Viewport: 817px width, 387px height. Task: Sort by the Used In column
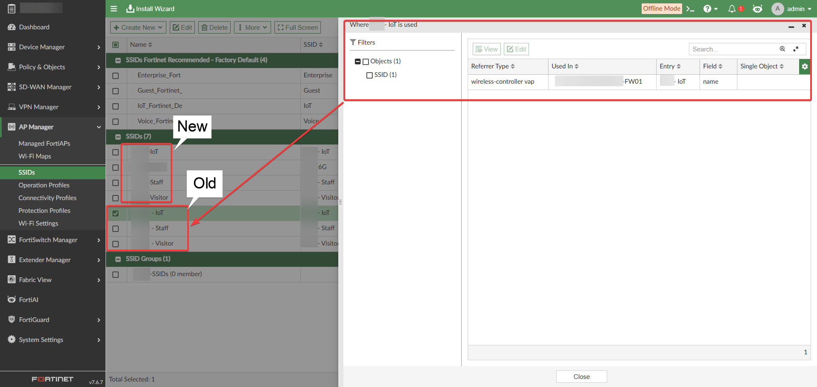(x=565, y=66)
